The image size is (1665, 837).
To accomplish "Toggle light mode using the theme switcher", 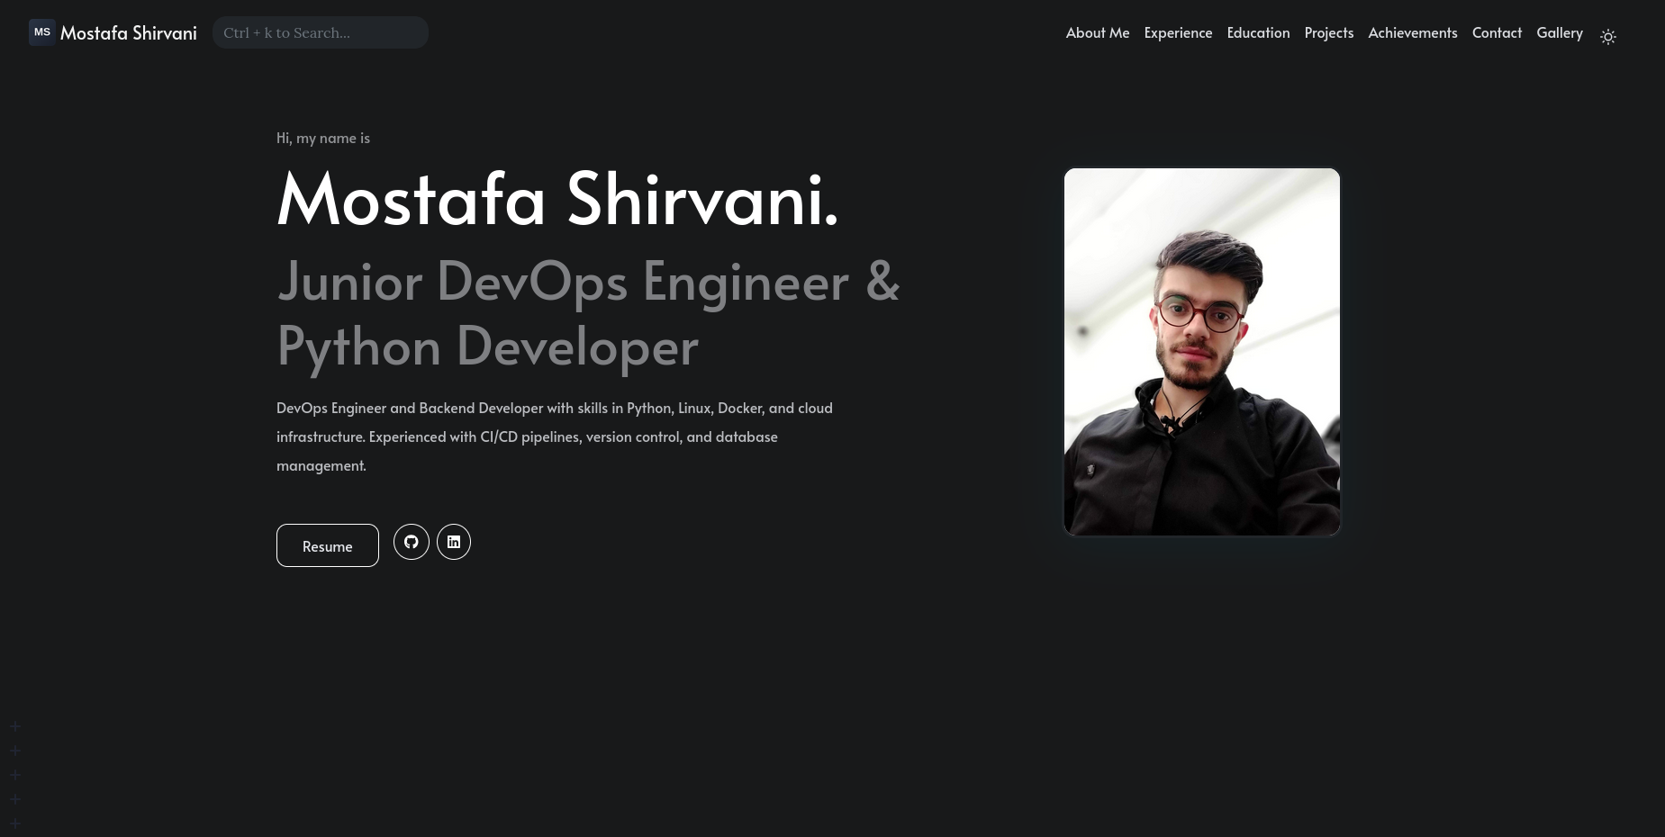I will click(x=1608, y=36).
